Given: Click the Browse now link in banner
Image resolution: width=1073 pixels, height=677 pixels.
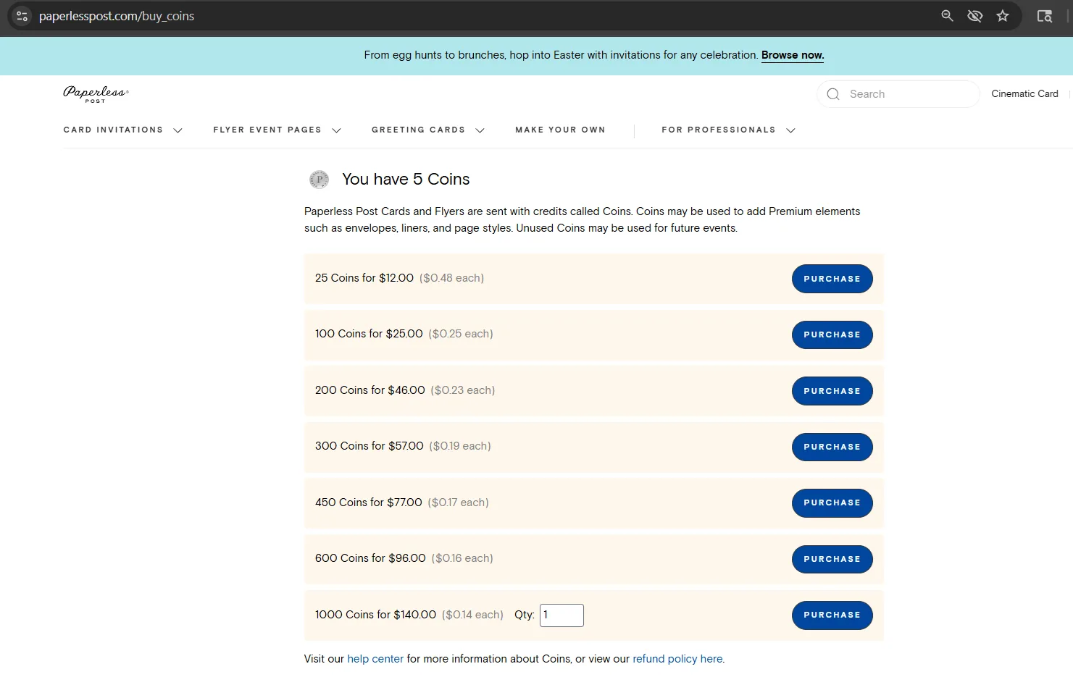Looking at the screenshot, I should tap(793, 55).
